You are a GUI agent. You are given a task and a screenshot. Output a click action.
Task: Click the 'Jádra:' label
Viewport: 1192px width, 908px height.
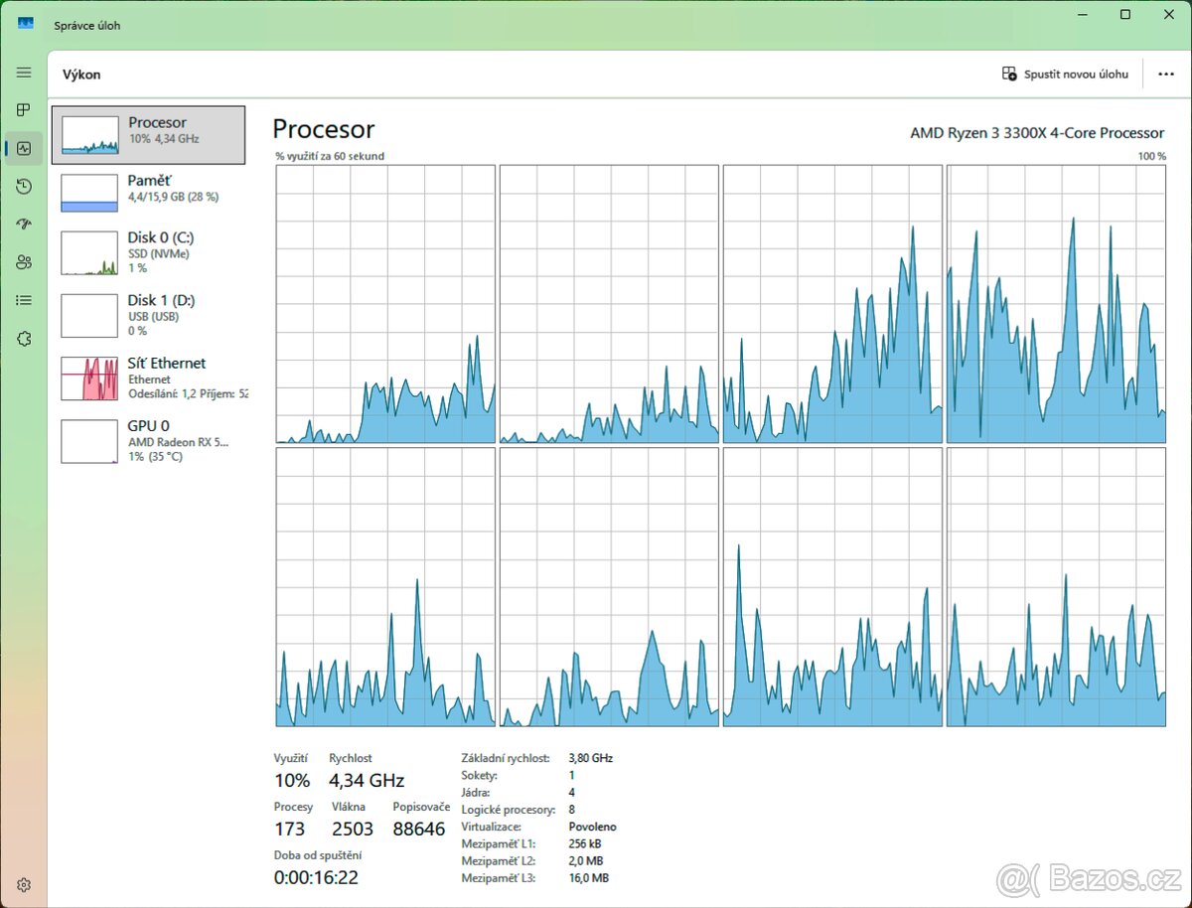pos(477,793)
